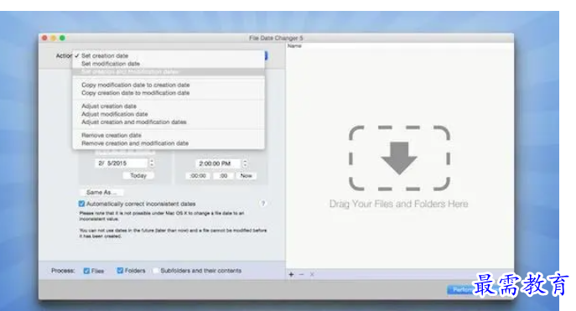Choose 'Remove creation and modification date' entry
This screenshot has width=576, height=311.
pyautogui.click(x=169, y=143)
